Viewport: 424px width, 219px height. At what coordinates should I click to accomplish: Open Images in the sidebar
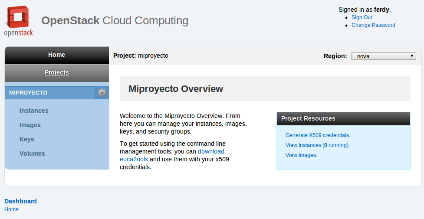pos(30,125)
